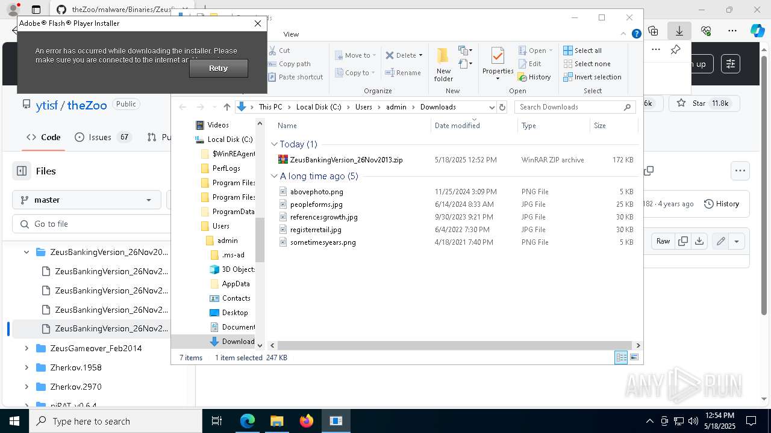The height and width of the screenshot is (433, 771).
Task: Open the Windows Start menu
Action: 14,421
